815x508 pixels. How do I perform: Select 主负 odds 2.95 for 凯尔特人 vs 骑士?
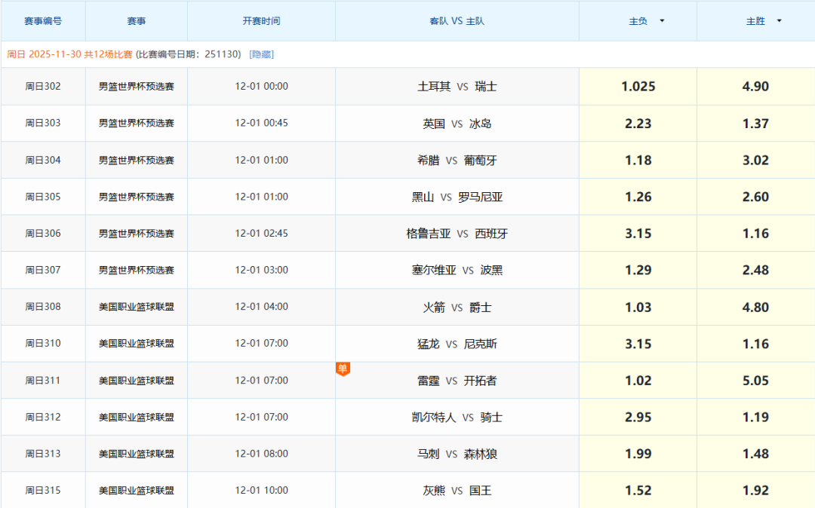[638, 418]
